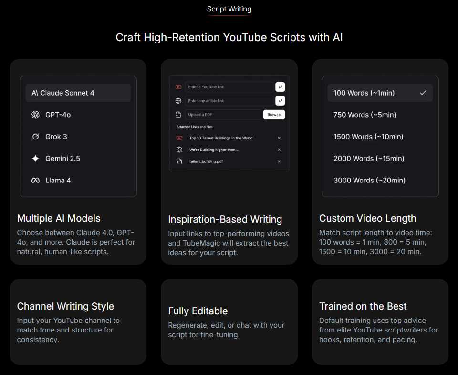Image resolution: width=458 pixels, height=375 pixels.
Task: Click the Attached Links and files label
Action: point(195,127)
